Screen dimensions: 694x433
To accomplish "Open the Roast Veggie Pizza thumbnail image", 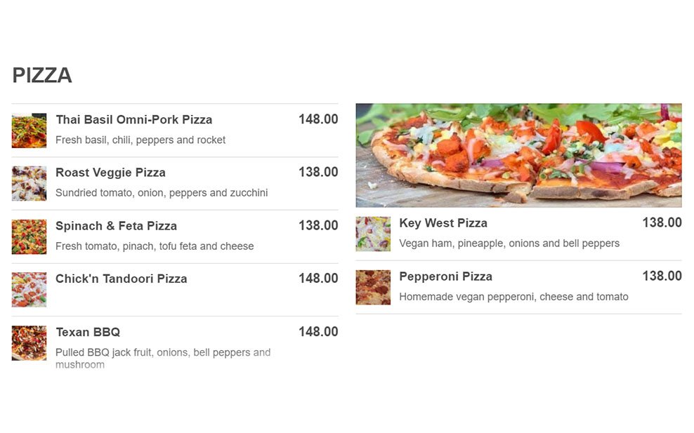I will pos(30,184).
